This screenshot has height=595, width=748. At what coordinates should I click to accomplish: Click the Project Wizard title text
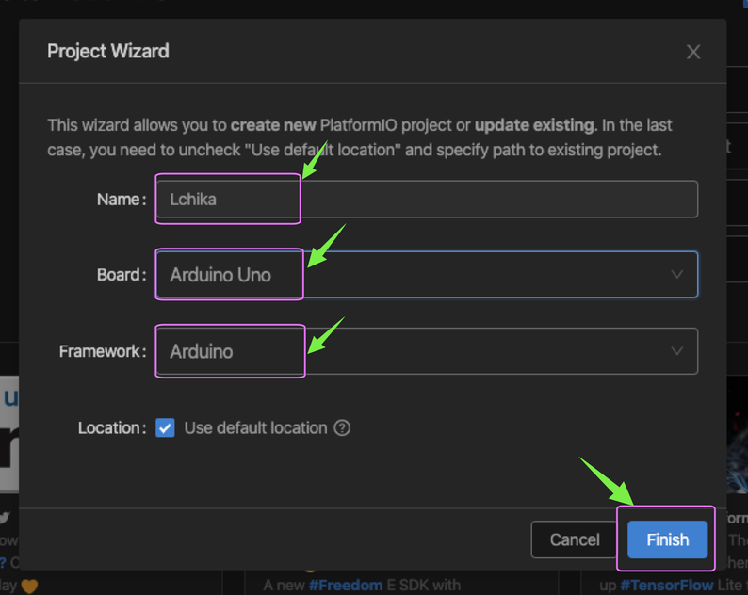click(108, 51)
